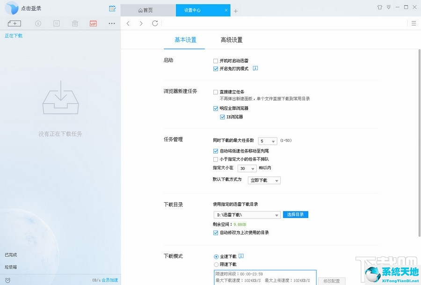421x285 pixels.
Task: Open the more options ellipsis icon
Action: [x=112, y=24]
